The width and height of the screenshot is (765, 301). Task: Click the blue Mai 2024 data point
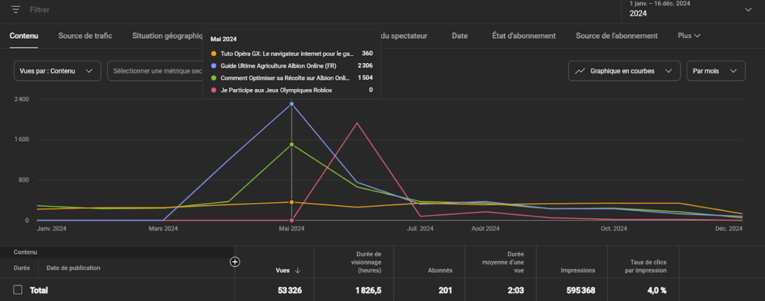[x=292, y=104]
